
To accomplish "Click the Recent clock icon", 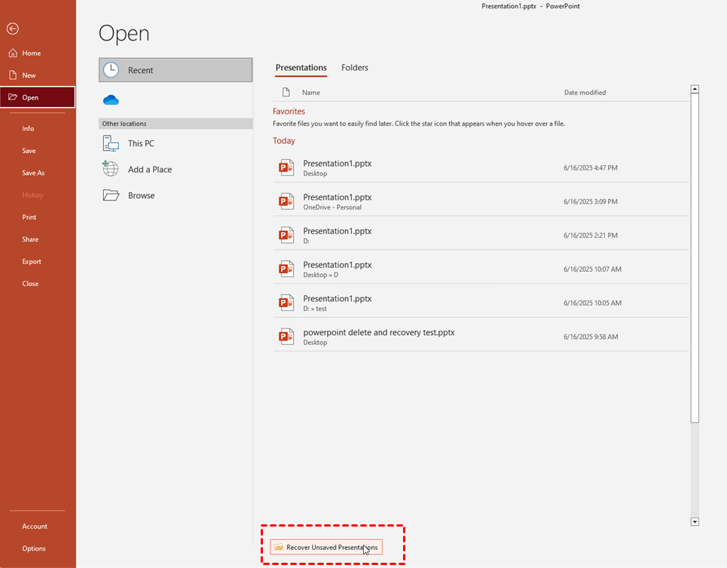I will [111, 70].
